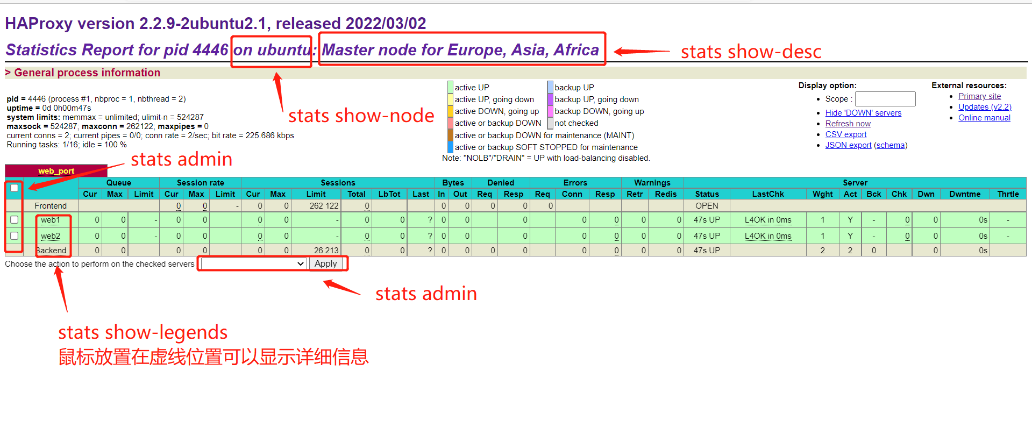Click the 'active UP, going down' legend swatch
This screenshot has width=1032, height=421.
pyautogui.click(x=450, y=99)
